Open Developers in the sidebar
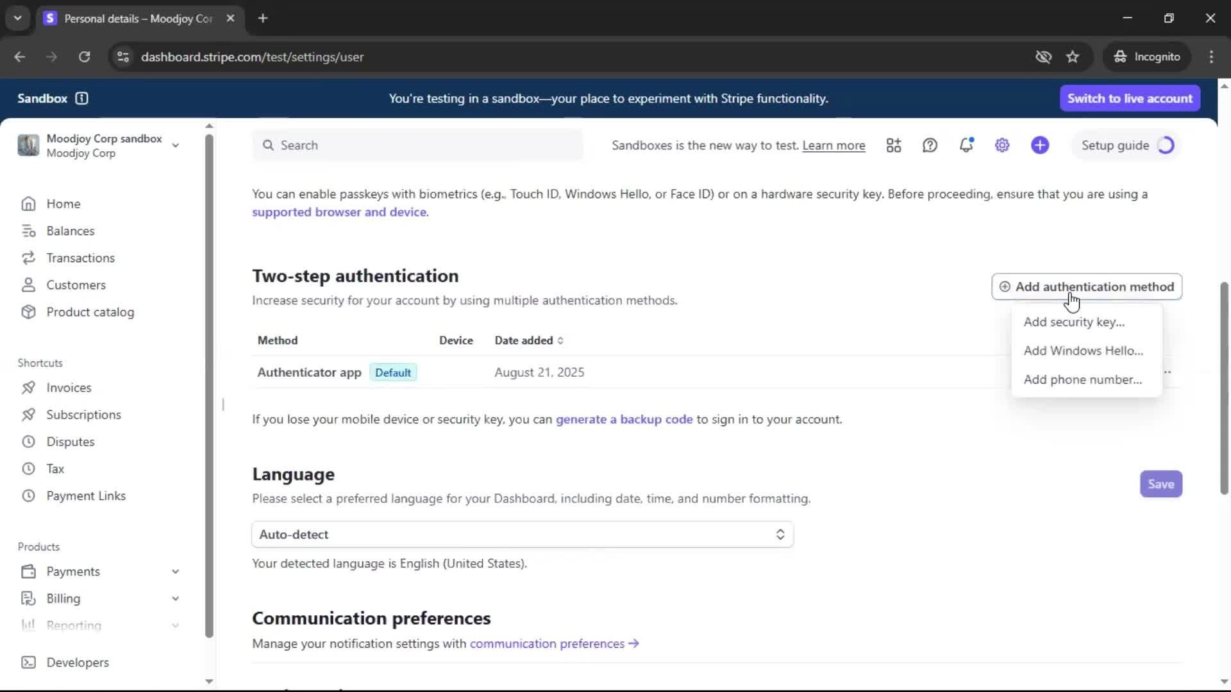 pyautogui.click(x=77, y=663)
